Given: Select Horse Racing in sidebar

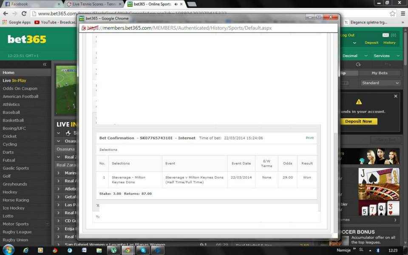Looking at the screenshot, I should pyautogui.click(x=25, y=200).
